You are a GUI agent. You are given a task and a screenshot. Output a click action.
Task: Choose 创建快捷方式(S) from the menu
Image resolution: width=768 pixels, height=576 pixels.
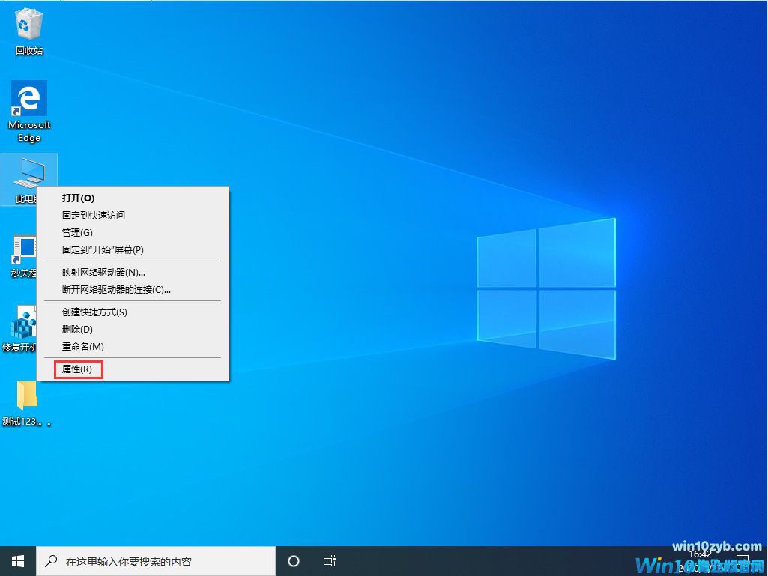[x=94, y=312]
